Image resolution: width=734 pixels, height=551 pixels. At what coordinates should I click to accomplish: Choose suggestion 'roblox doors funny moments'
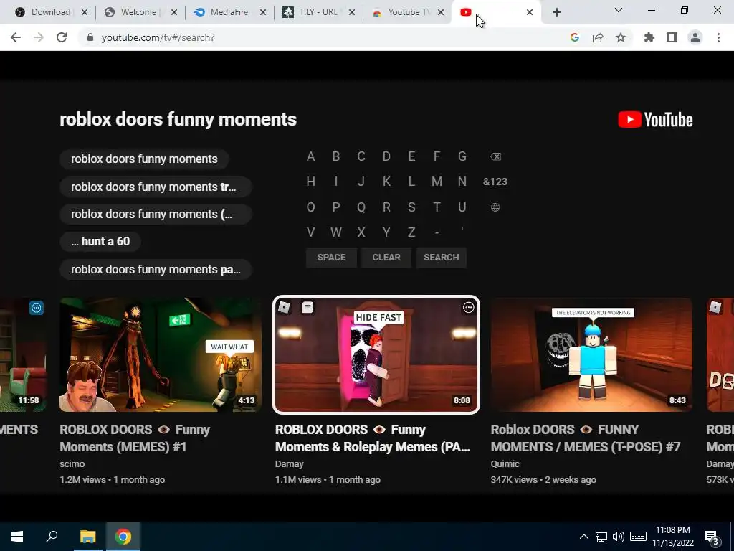pyautogui.click(x=144, y=159)
